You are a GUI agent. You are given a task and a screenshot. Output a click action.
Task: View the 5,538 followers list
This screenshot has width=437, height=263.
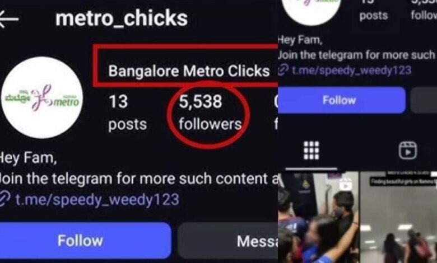pyautogui.click(x=210, y=112)
